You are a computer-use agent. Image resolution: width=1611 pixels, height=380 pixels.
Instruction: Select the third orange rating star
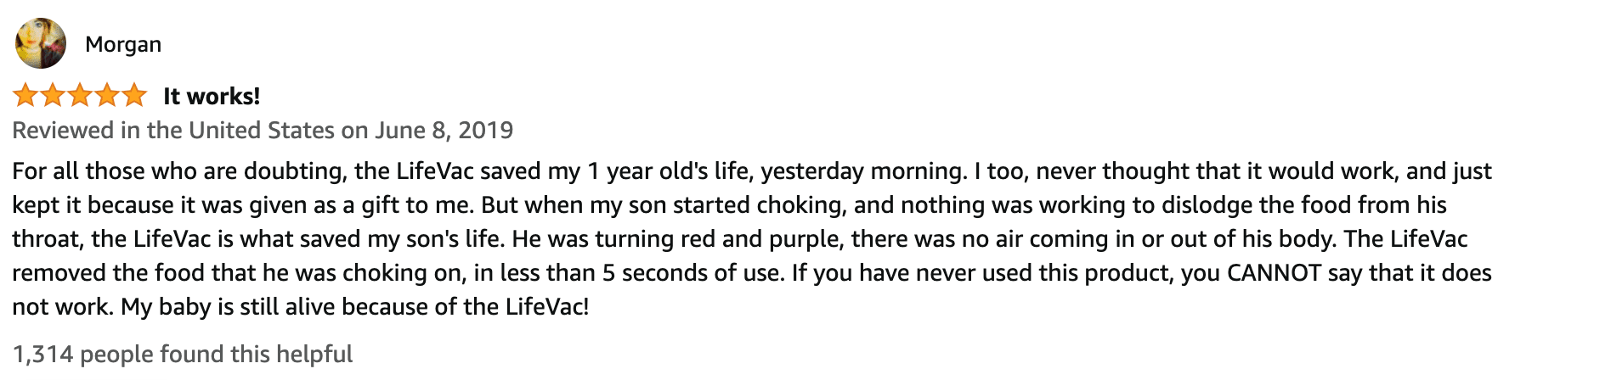[80, 95]
